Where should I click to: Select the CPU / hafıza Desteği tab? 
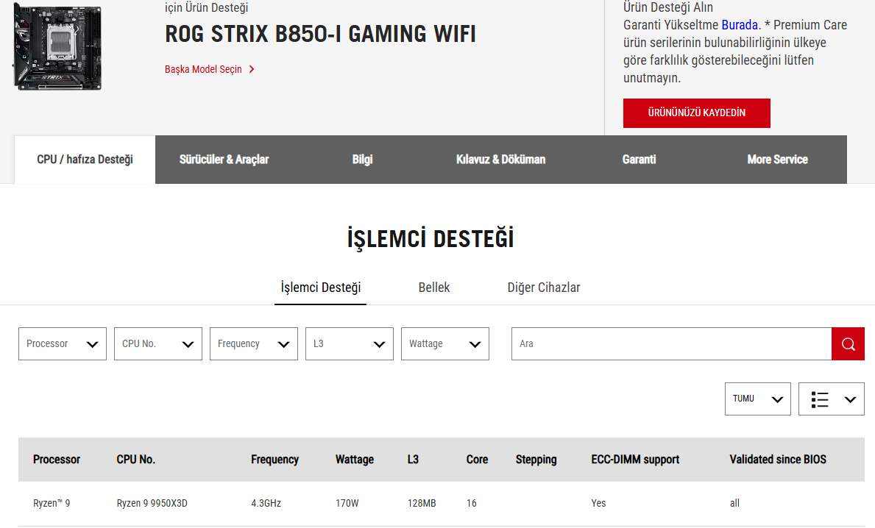coord(85,160)
